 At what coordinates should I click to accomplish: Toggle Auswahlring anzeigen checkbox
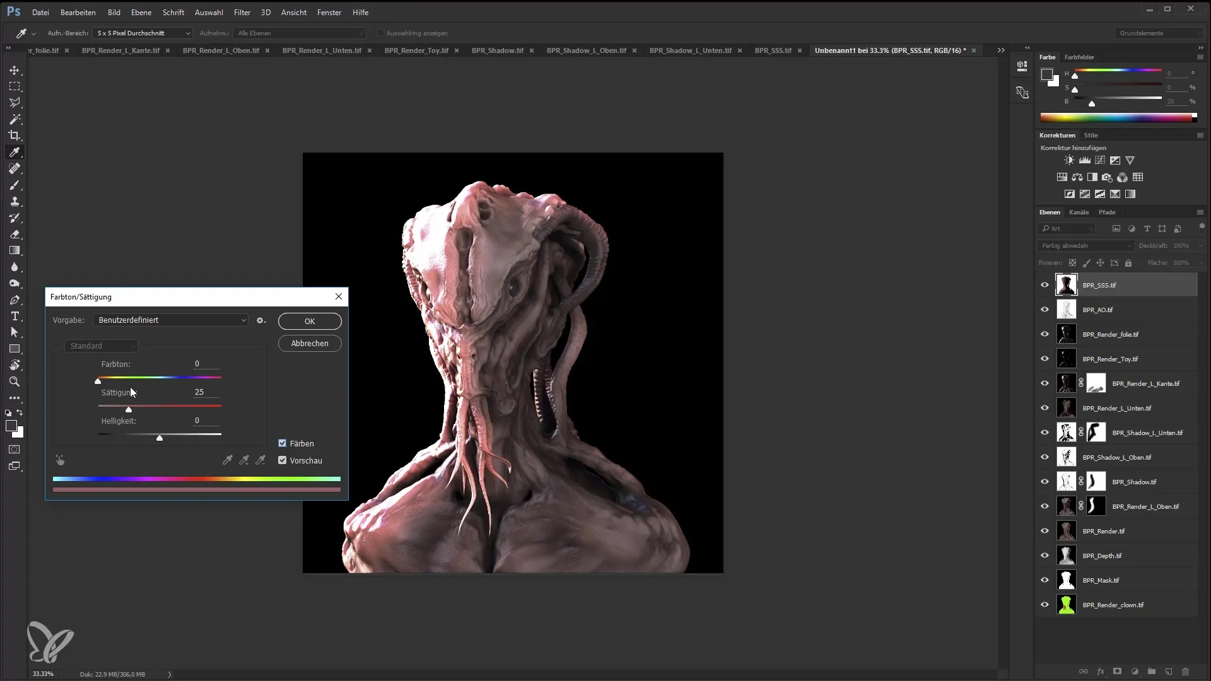pyautogui.click(x=380, y=33)
